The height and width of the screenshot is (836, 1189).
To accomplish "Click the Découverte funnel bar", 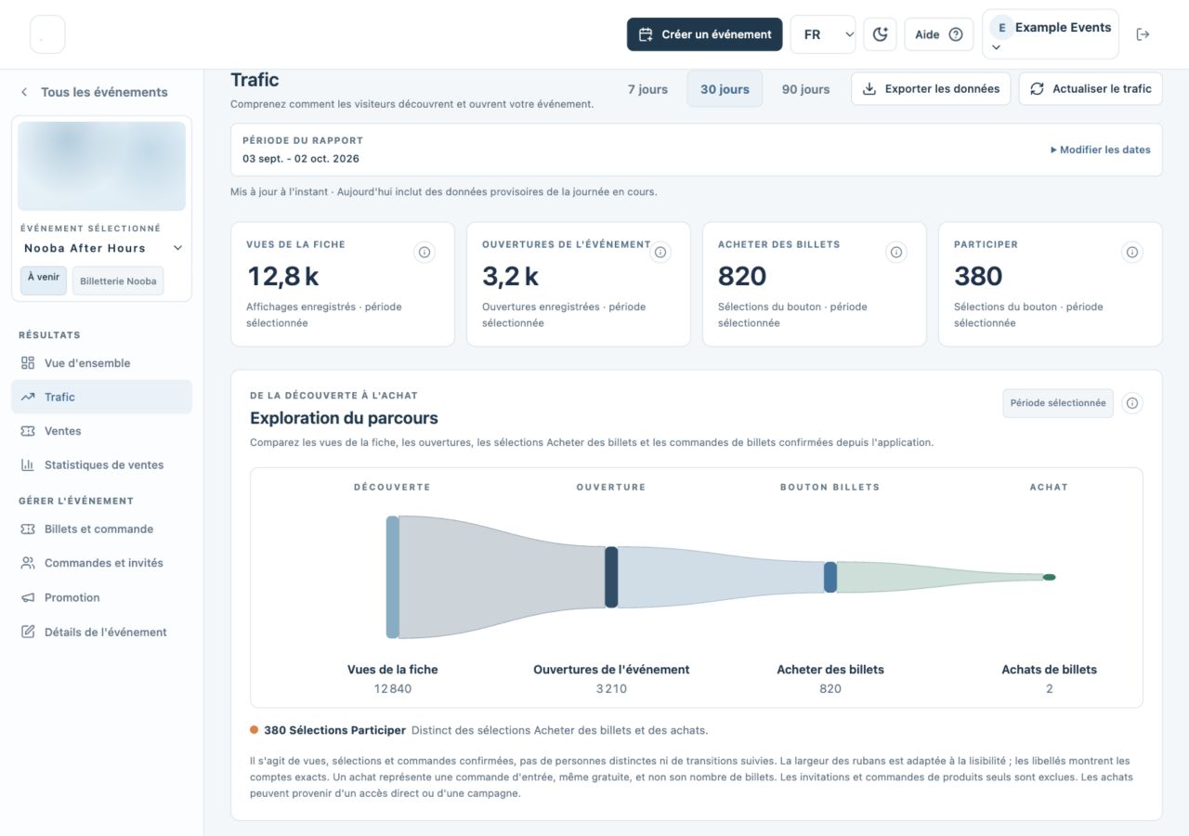I will coord(393,577).
